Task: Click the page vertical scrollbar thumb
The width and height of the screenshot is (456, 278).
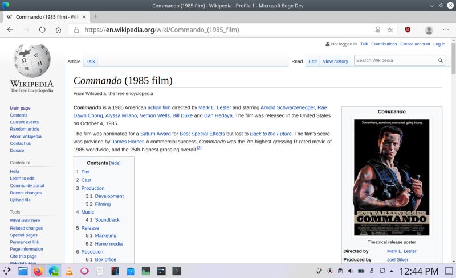Action: tap(453, 58)
